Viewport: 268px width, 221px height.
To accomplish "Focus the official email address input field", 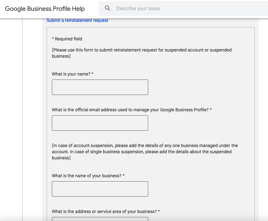I will [x=100, y=123].
